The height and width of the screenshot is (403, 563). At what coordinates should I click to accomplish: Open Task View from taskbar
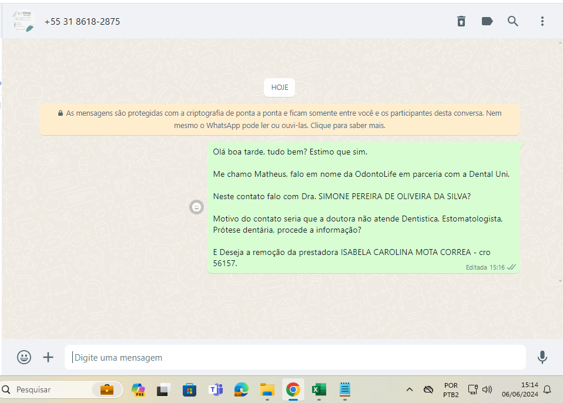(164, 389)
